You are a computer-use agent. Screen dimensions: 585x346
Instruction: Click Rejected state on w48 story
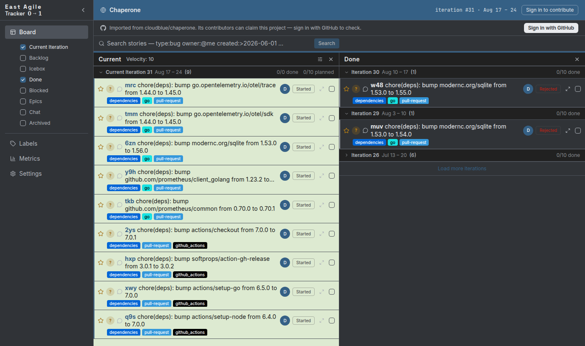tap(548, 89)
